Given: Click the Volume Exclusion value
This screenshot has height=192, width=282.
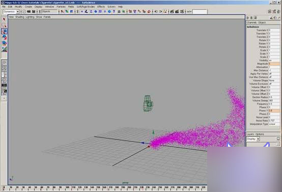Looking at the screenshot, I should click(x=274, y=84).
